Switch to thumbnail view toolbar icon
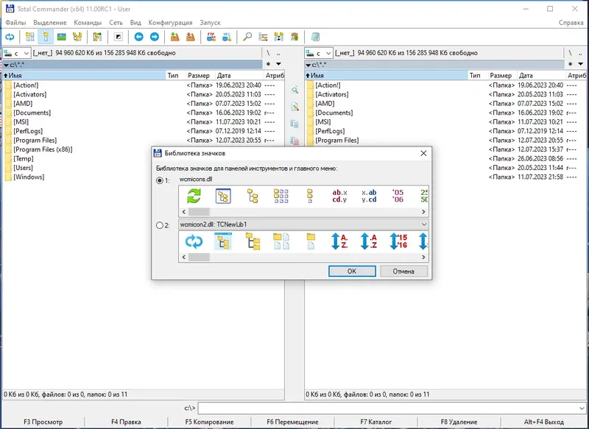 61,37
